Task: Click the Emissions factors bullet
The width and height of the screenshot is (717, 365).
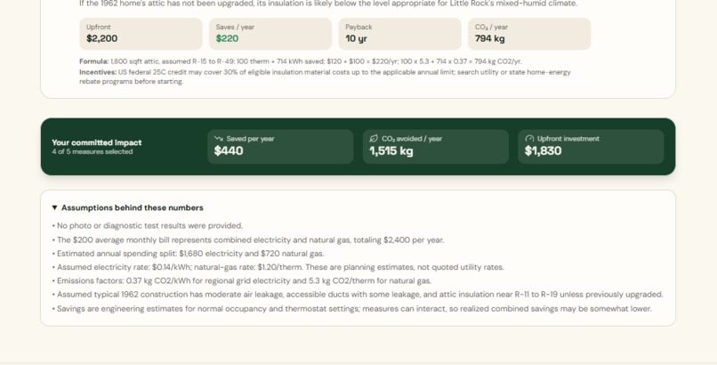Action: (242, 280)
